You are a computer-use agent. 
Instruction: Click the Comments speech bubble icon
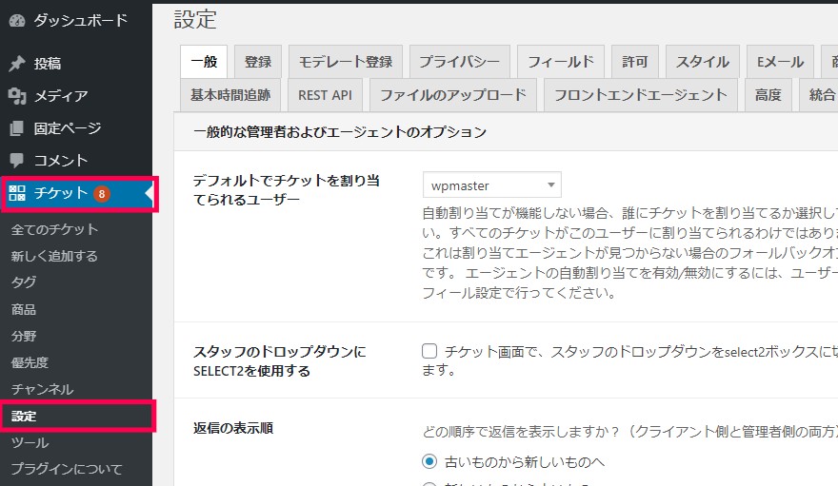click(17, 160)
